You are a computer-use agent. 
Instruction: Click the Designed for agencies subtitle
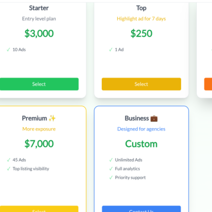pyautogui.click(x=141, y=129)
